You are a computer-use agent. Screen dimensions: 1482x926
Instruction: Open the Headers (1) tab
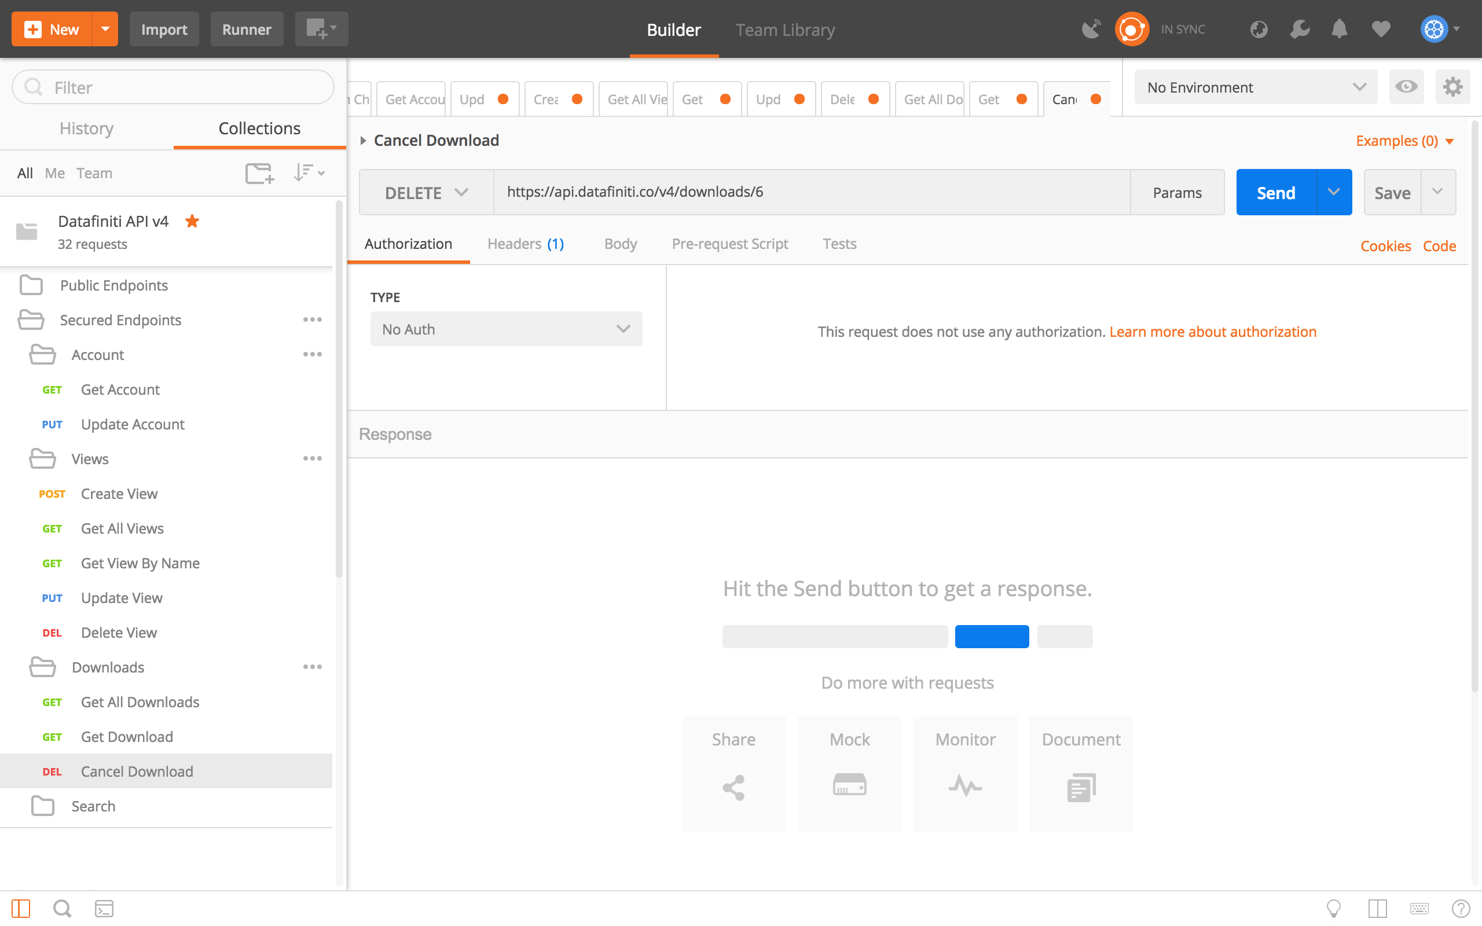[x=526, y=244]
